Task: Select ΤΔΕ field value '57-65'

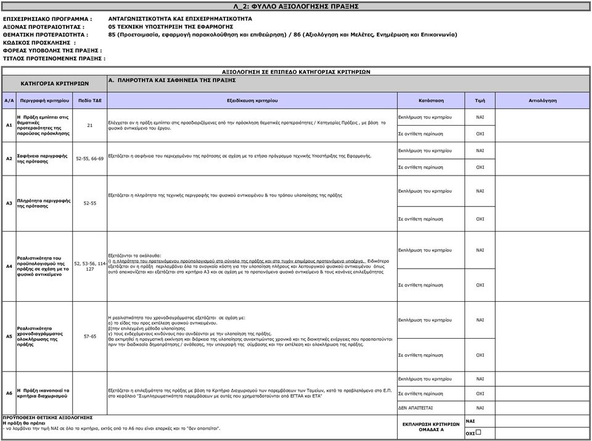Action: click(90, 336)
